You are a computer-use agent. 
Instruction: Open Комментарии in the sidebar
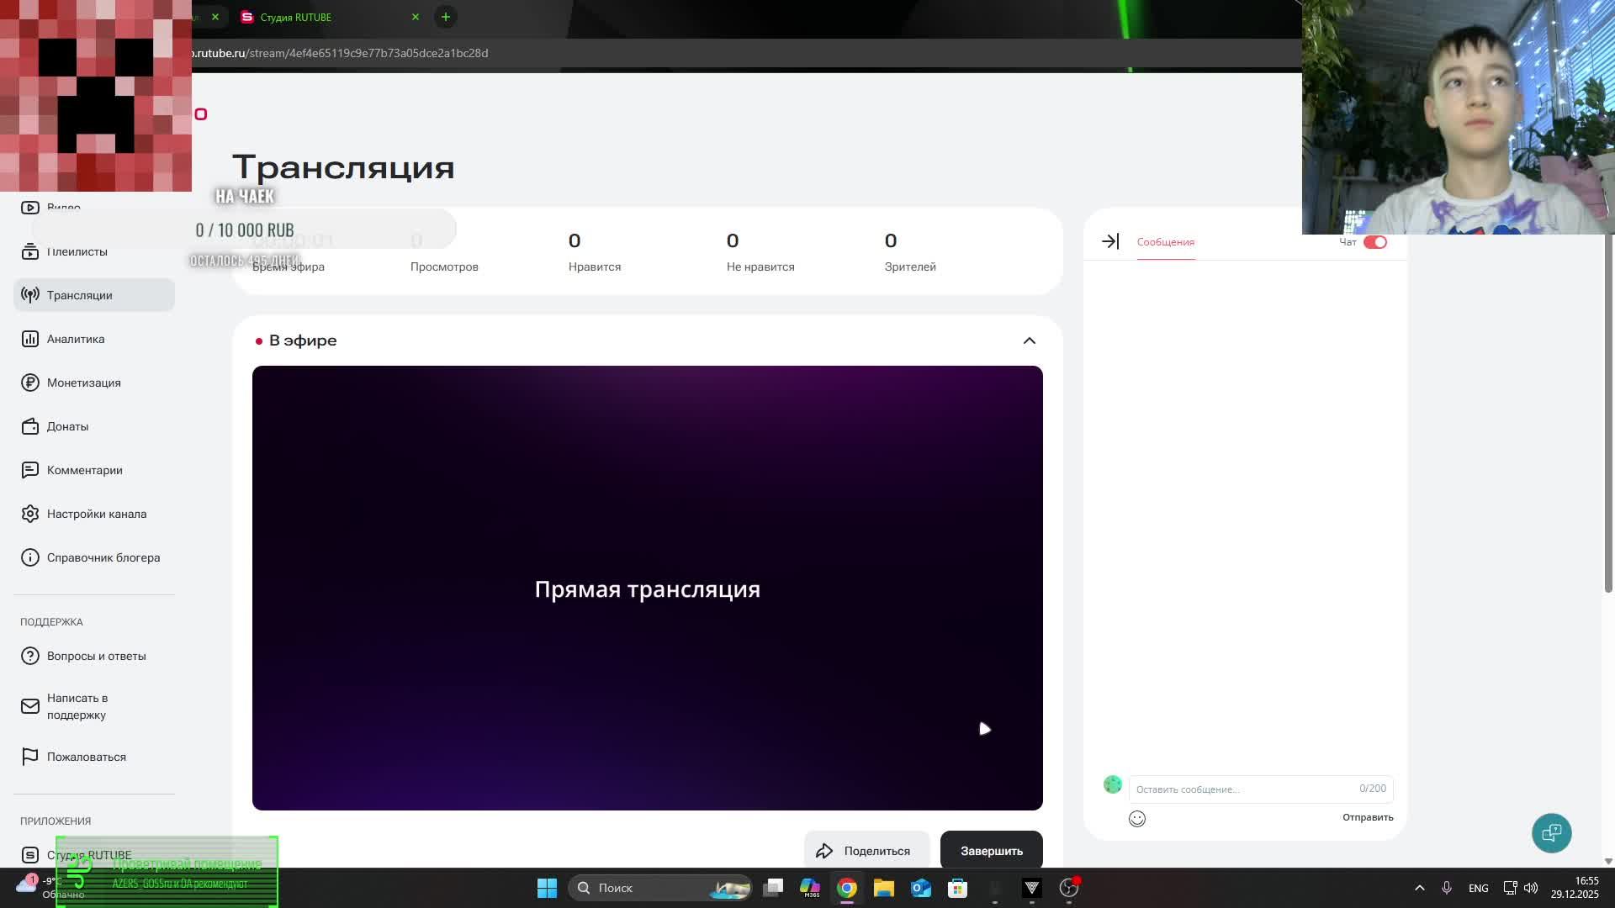pyautogui.click(x=84, y=470)
